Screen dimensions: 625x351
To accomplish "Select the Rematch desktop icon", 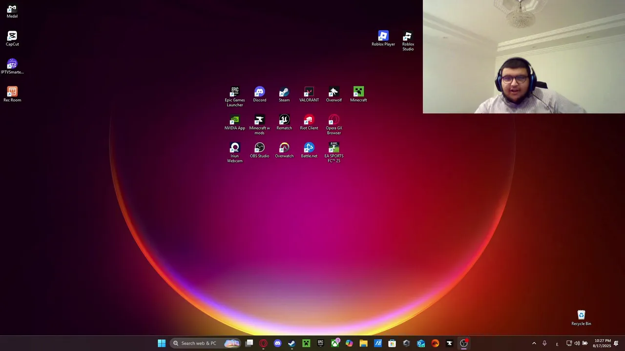I will (284, 122).
